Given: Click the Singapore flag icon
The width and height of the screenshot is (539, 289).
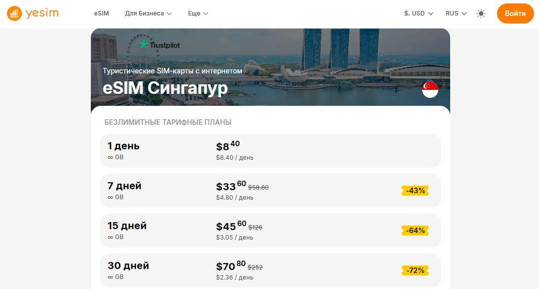Looking at the screenshot, I should point(430,90).
